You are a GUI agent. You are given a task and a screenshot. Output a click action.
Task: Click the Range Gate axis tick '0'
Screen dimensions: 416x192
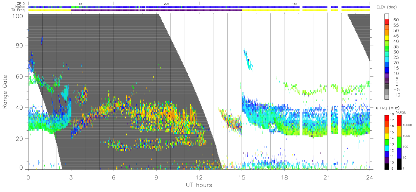pos(21,167)
